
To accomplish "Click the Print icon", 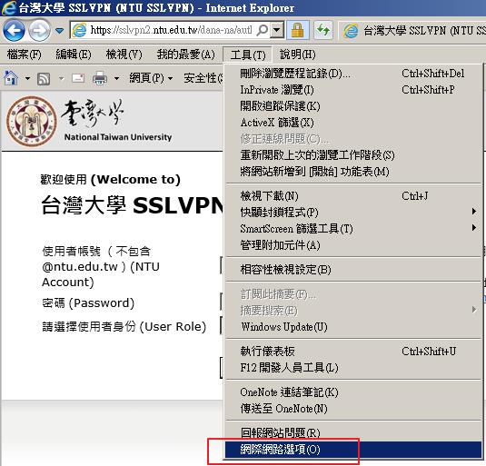I will (100, 78).
